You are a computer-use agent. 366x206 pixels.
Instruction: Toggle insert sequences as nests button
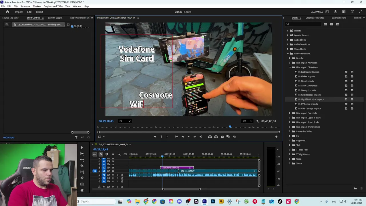tap(95, 154)
